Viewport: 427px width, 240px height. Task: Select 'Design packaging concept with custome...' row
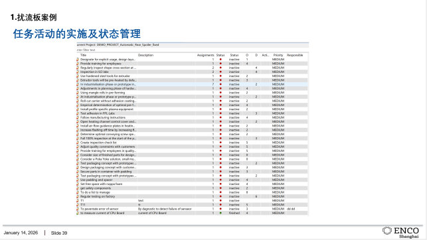click(193, 168)
